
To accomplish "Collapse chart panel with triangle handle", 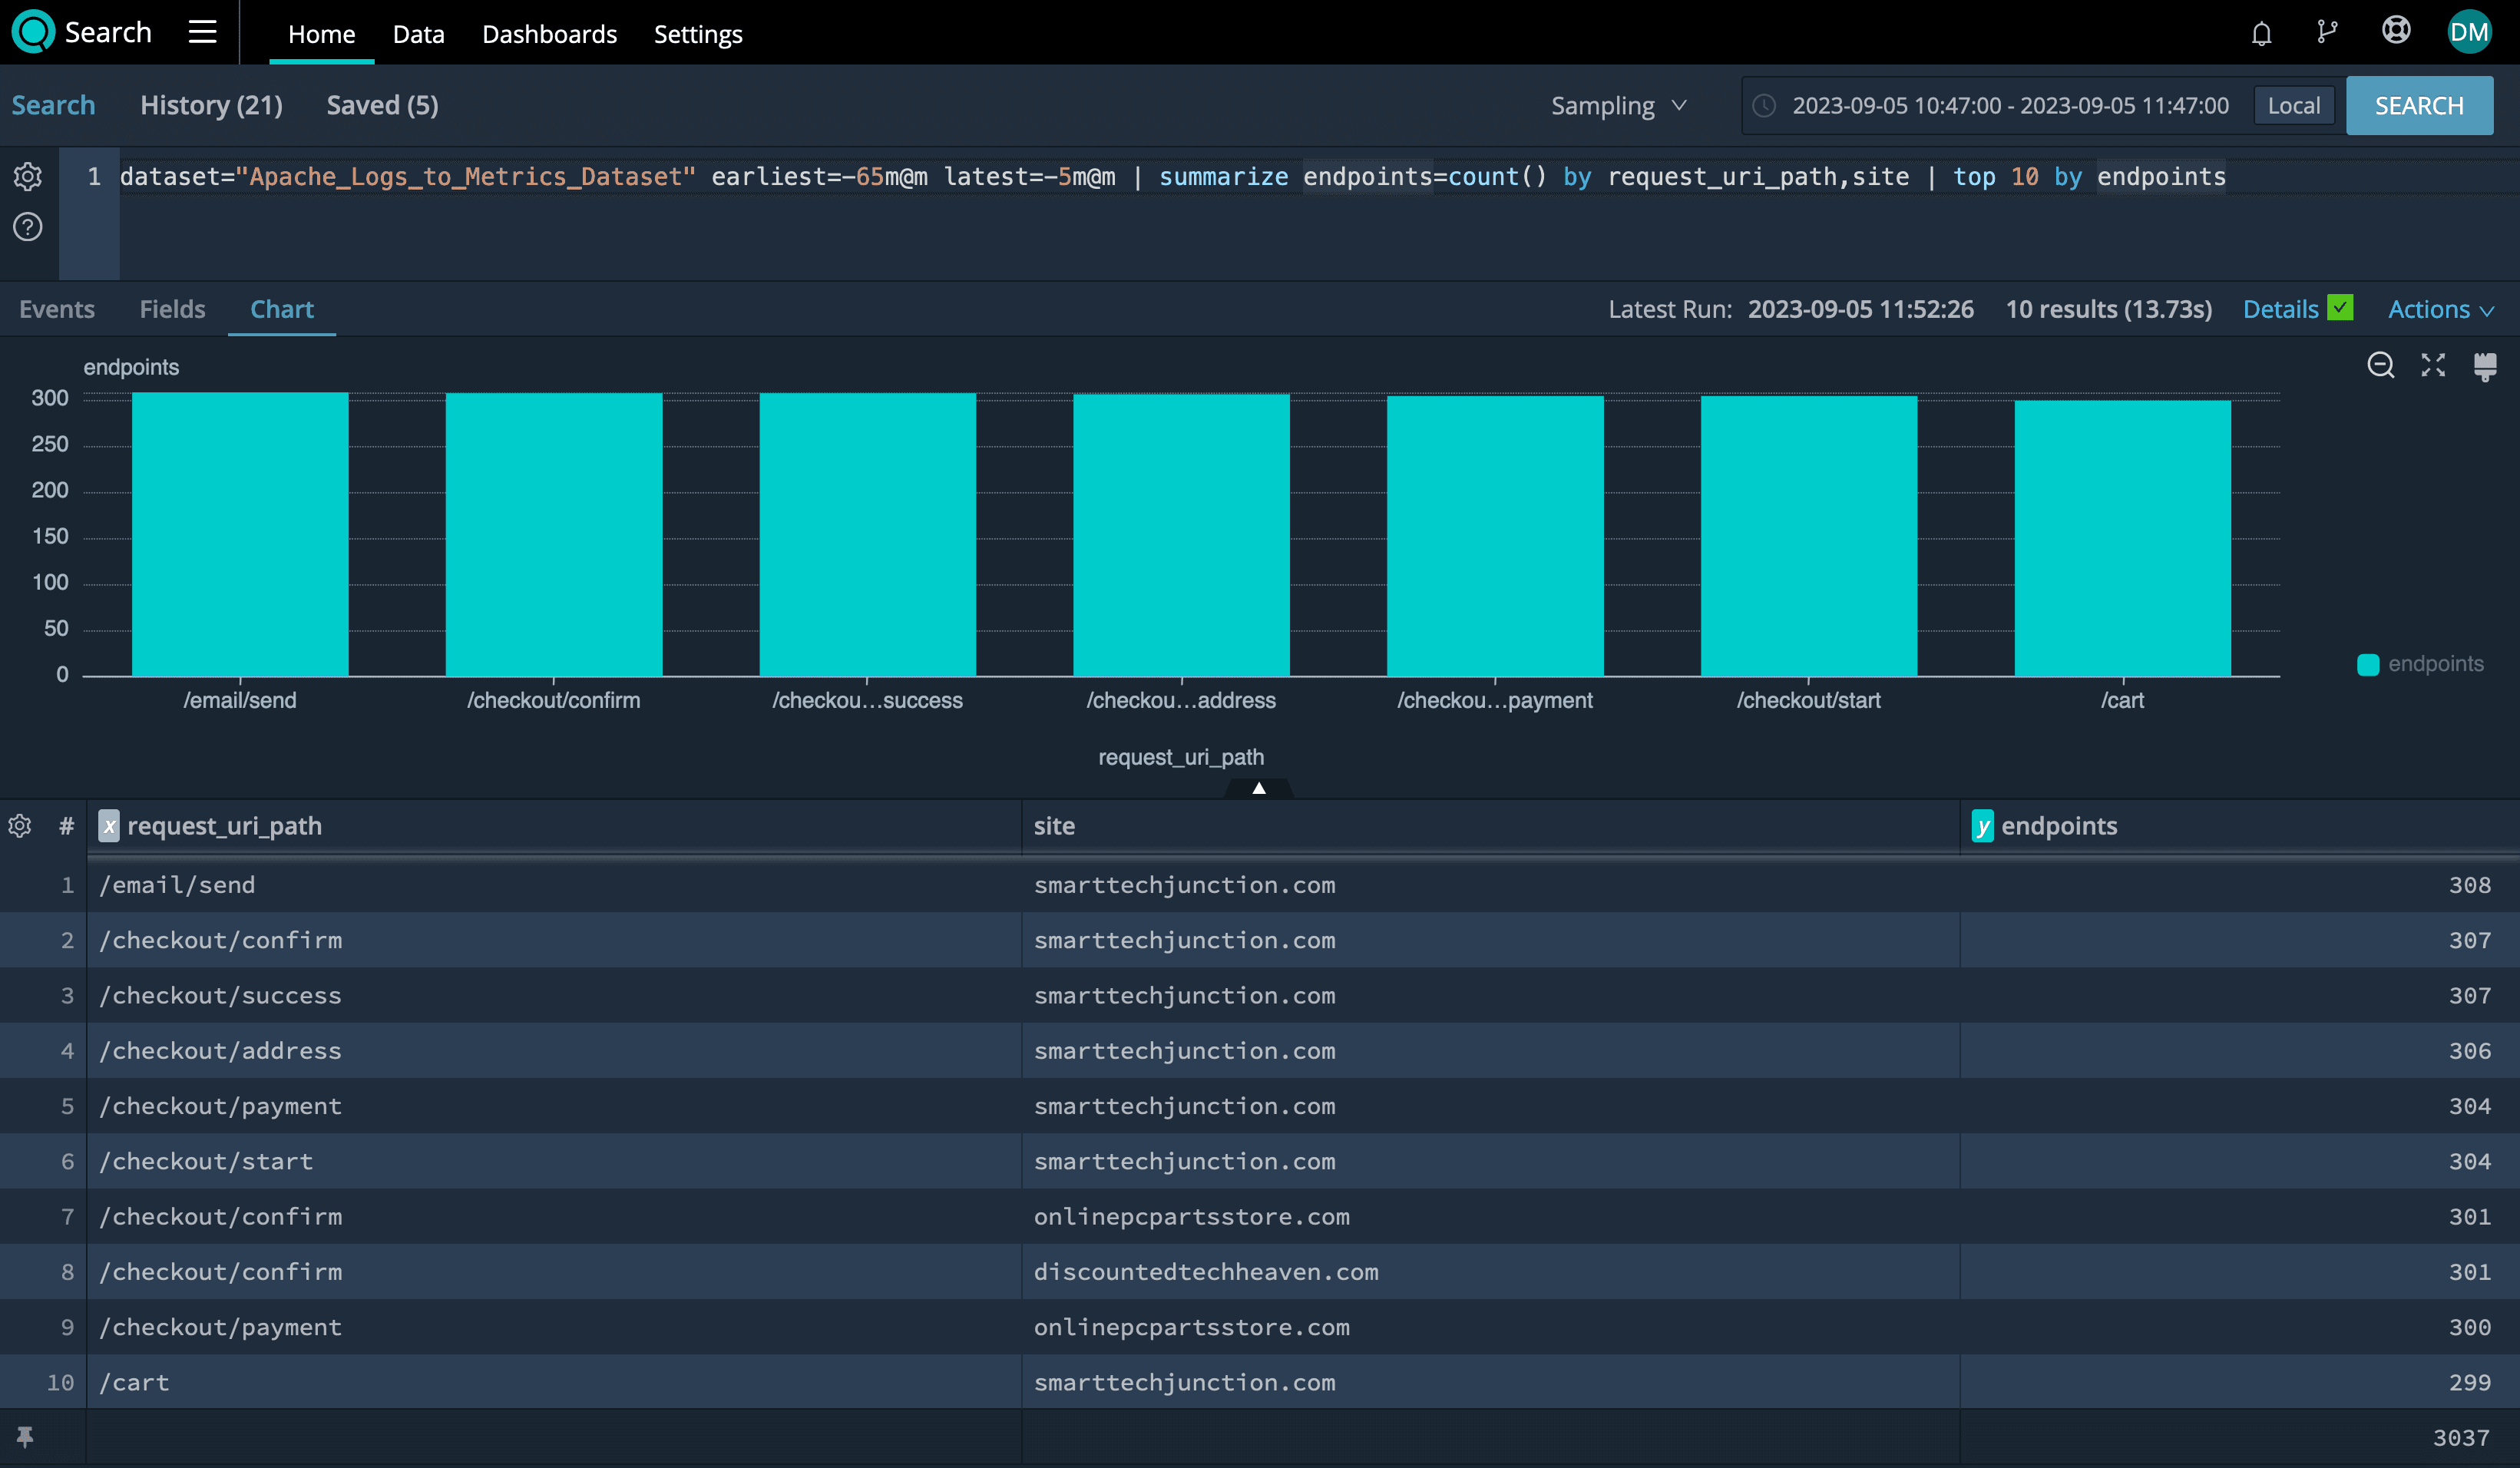I will coord(1259,788).
